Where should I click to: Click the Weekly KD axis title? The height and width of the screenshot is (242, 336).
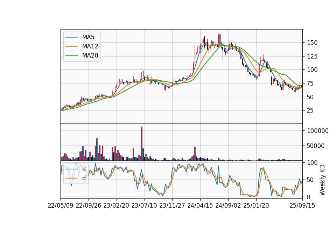[322, 180]
